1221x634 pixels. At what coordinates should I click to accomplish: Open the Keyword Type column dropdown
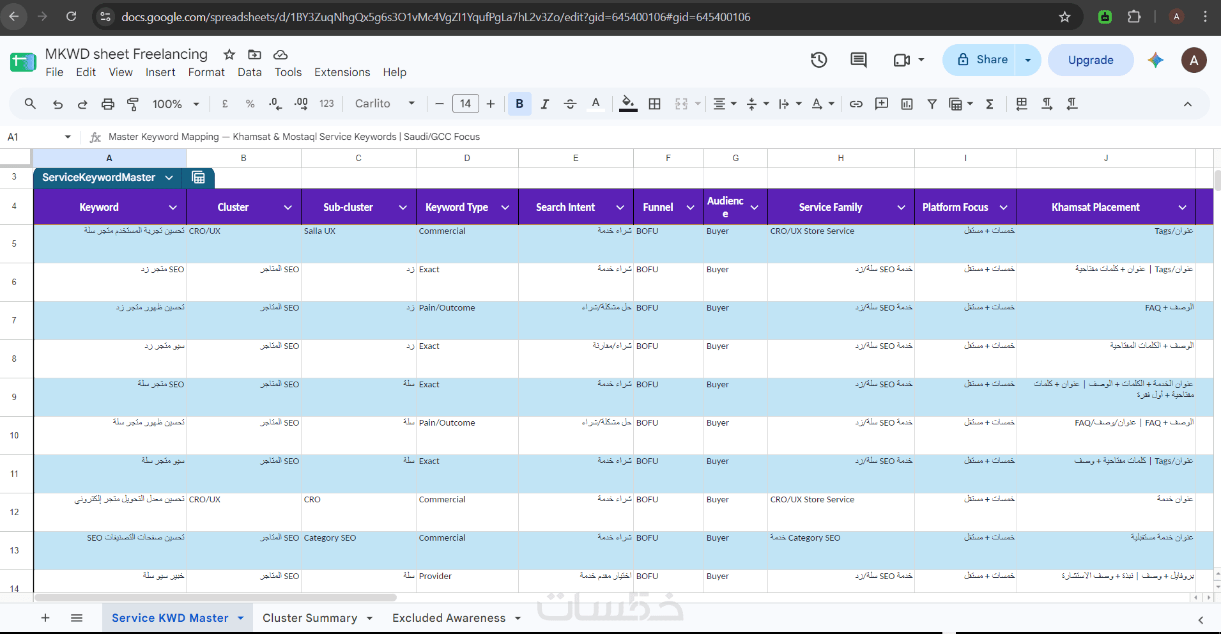[505, 207]
